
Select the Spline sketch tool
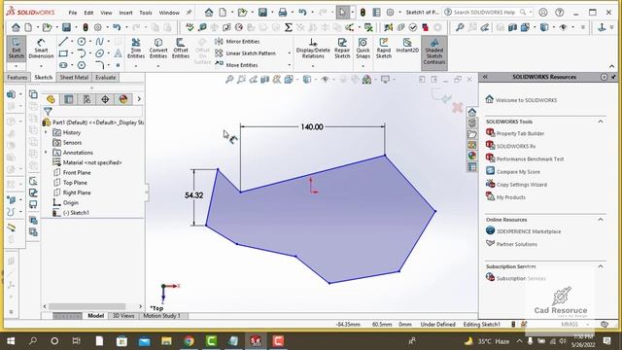99,42
